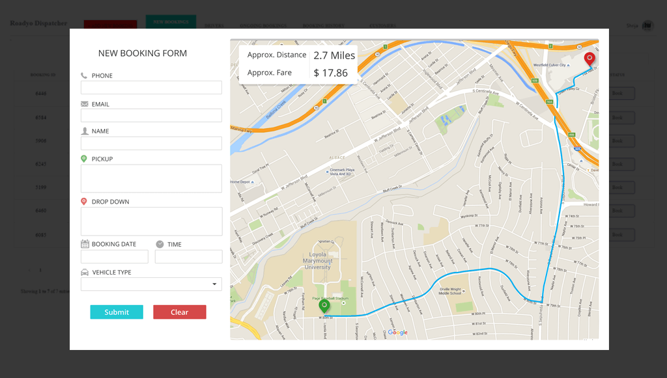This screenshot has height=378, width=667.
Task: Click Page Baseball Stadium label on map
Action: point(330,298)
